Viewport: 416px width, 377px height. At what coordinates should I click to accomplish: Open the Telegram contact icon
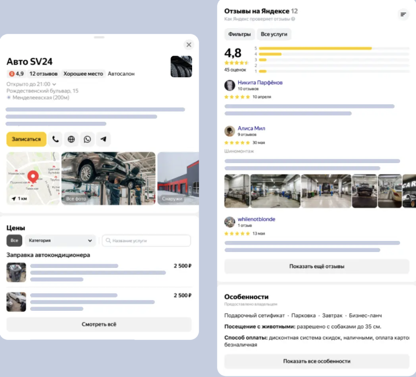click(103, 139)
